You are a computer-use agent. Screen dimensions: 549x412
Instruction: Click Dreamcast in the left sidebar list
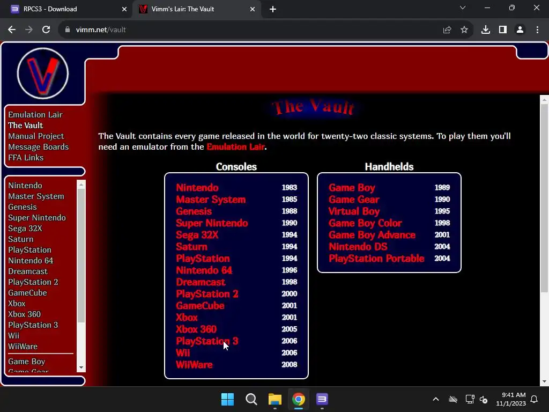pos(28,271)
